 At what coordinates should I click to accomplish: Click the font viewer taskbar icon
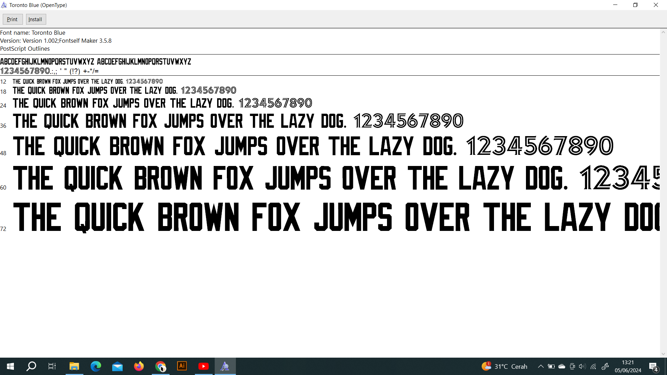click(225, 366)
